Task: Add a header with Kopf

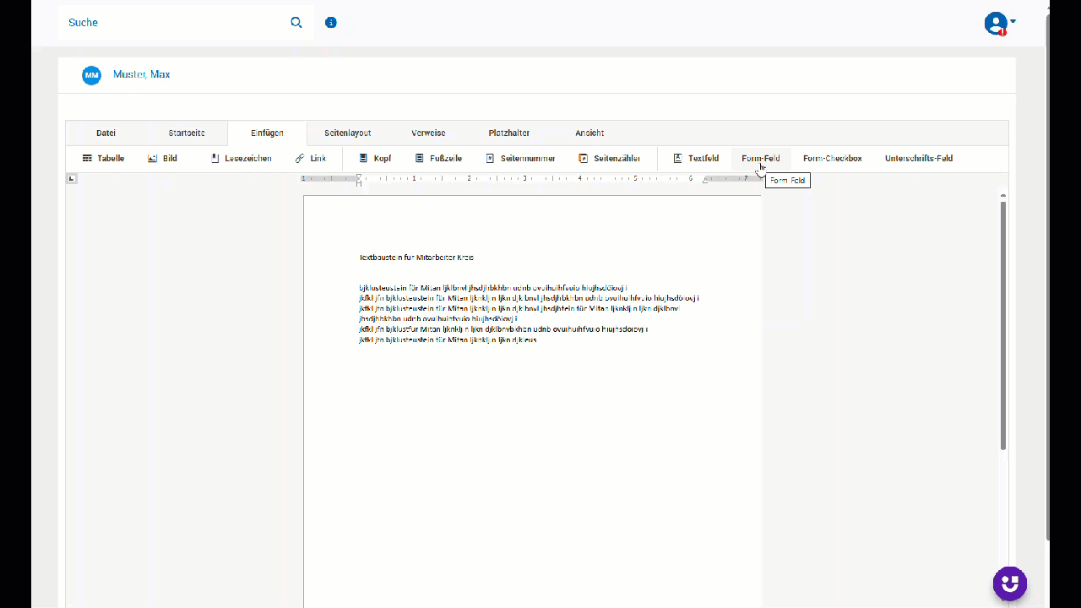Action: (x=375, y=159)
